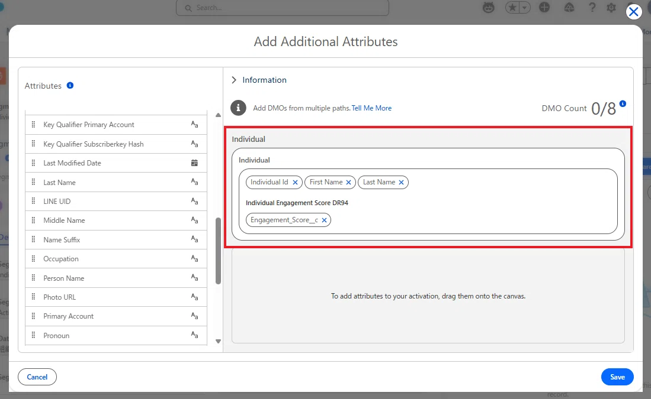Open the Salesforce Help cloud icon
This screenshot has height=399, width=651.
click(x=569, y=8)
